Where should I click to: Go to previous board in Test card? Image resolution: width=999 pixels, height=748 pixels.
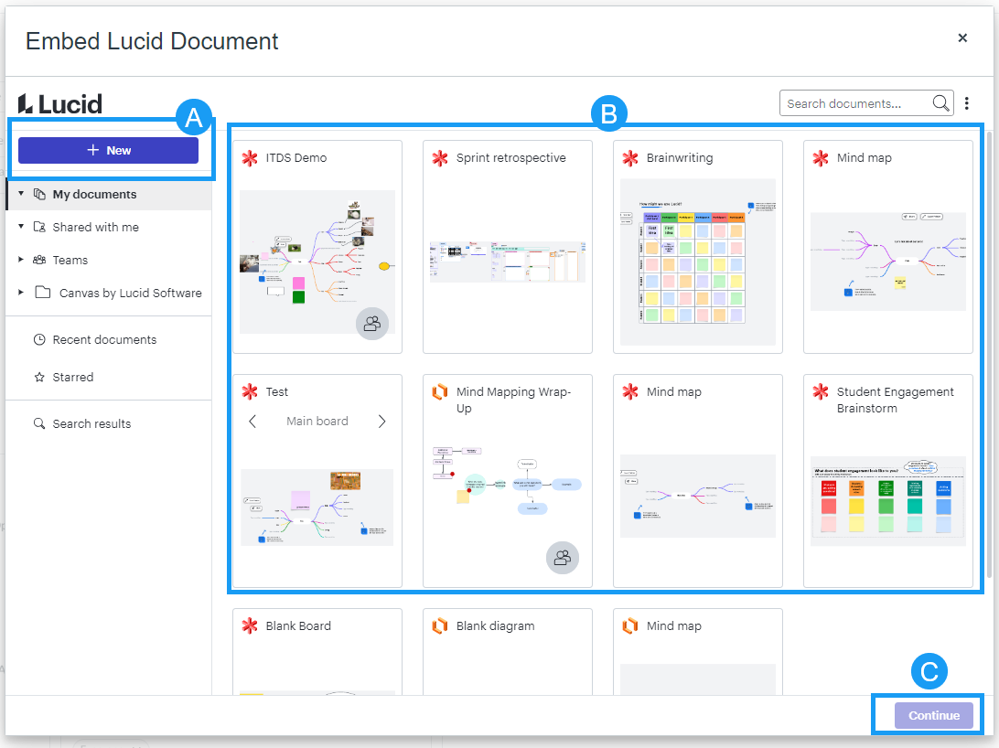pos(253,422)
